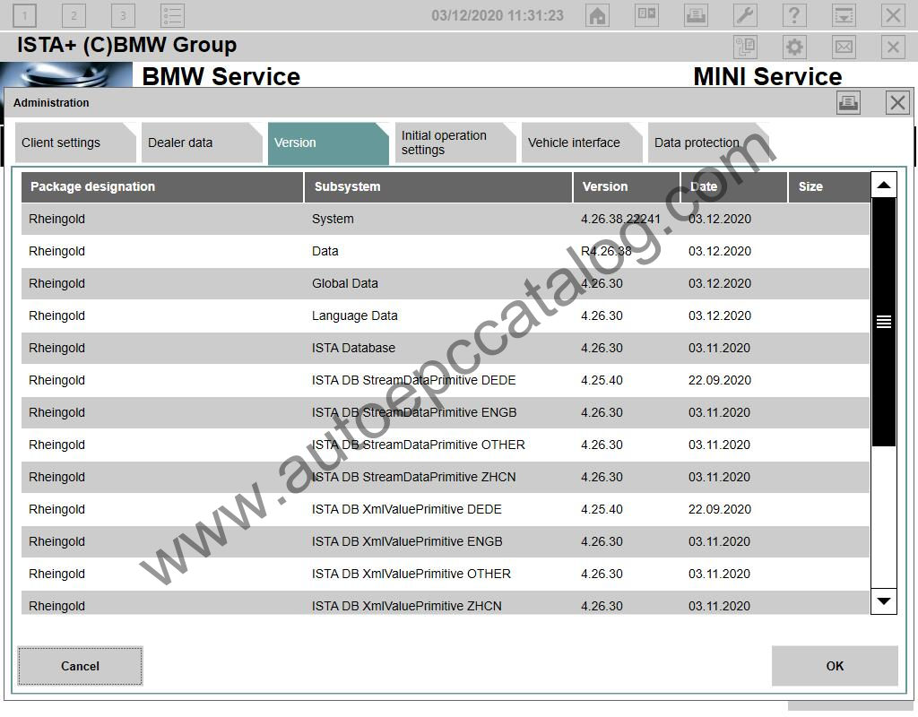The image size is (918, 717).
Task: Click the version list scrollbar thumb
Action: [884, 322]
